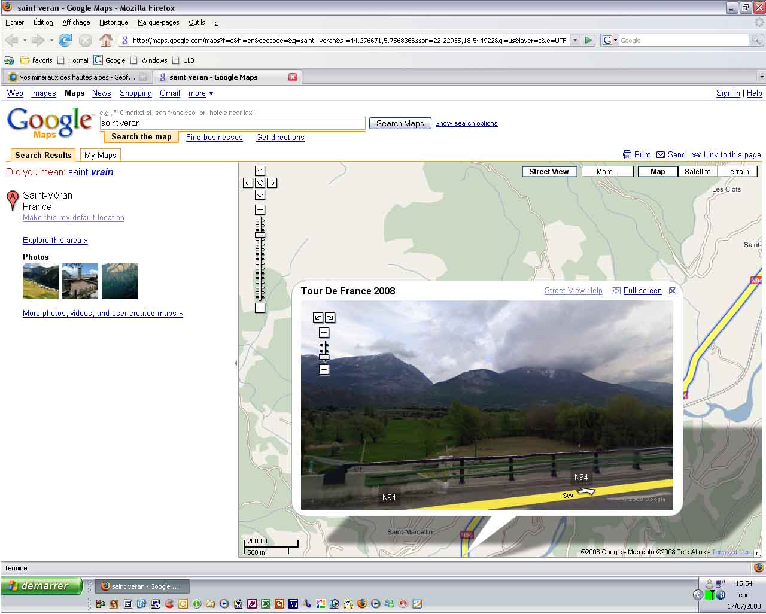Zoom out the map with the minus button
Screen dimensions: 766x614
tap(260, 308)
